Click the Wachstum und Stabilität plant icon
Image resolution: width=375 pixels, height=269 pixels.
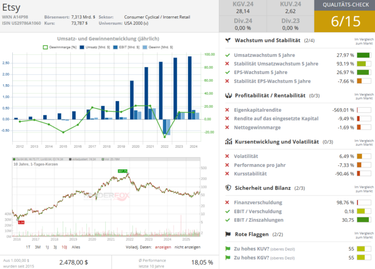point(228,40)
